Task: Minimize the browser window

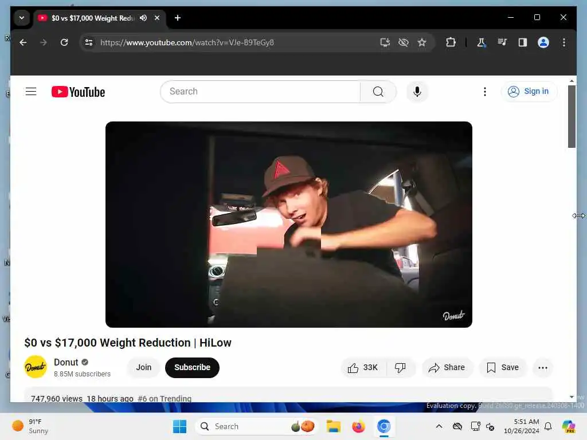Action: coord(511,17)
